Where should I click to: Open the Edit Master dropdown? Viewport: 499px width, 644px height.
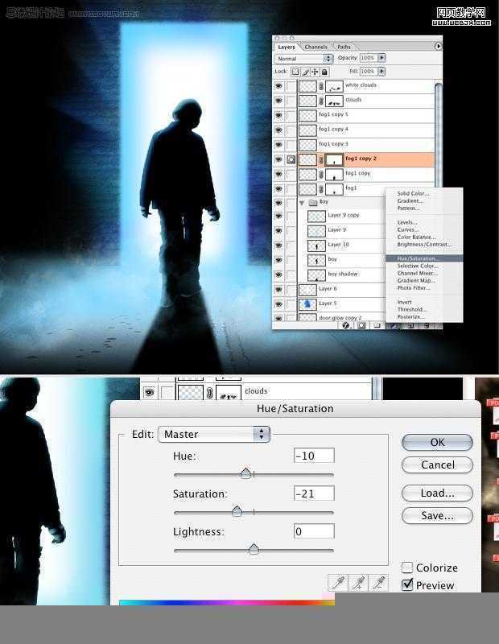pos(213,434)
